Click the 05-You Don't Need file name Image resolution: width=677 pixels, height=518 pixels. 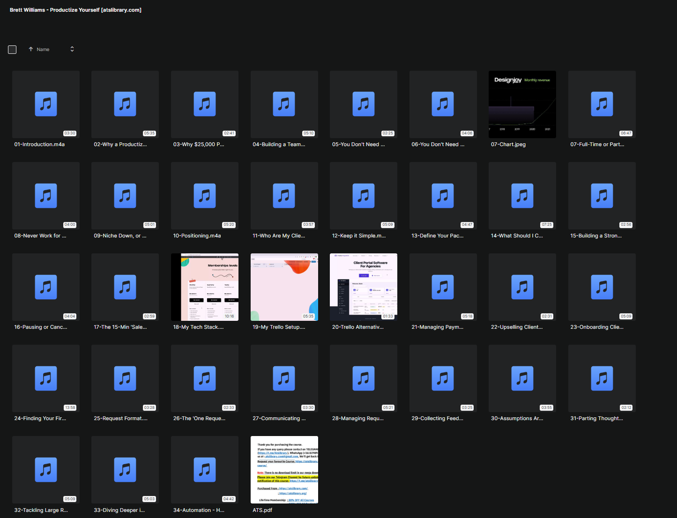358,145
